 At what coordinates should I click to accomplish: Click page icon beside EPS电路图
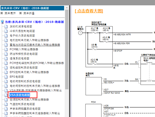coord(6,77)
